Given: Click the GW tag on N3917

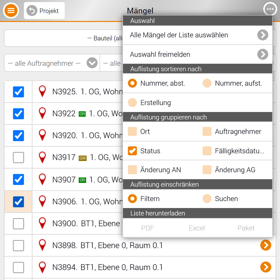Looking at the screenshot, I should click(83, 158).
